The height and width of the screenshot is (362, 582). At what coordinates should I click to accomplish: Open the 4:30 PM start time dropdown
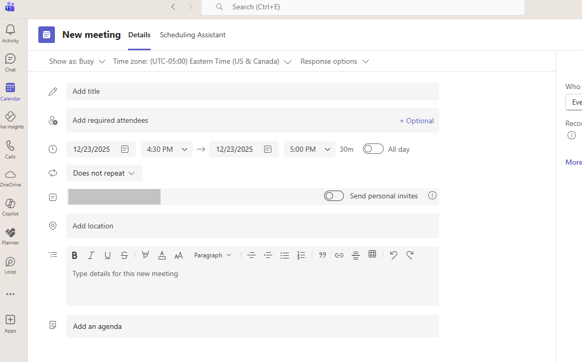click(x=167, y=149)
